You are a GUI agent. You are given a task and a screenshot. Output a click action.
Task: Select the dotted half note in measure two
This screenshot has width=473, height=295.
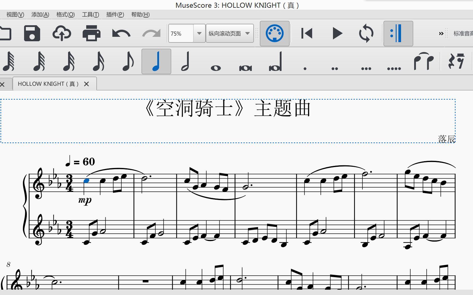[145, 178]
